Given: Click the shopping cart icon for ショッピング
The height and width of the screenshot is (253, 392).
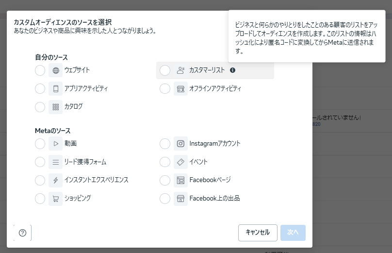Looking at the screenshot, I should [56, 198].
